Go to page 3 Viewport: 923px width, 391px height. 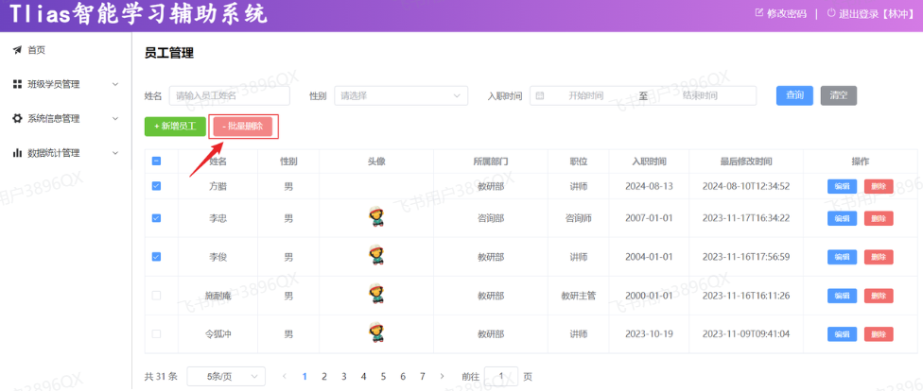tap(344, 376)
